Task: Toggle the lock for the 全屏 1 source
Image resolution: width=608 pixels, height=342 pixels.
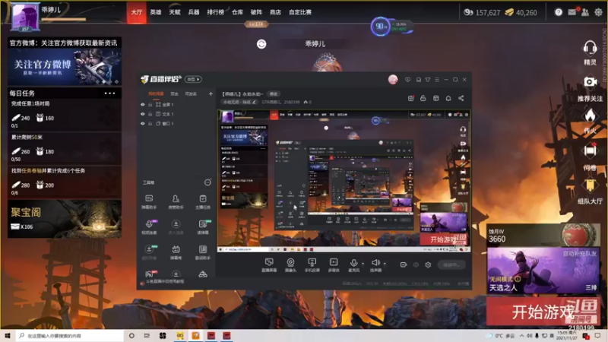Action: tap(150, 105)
